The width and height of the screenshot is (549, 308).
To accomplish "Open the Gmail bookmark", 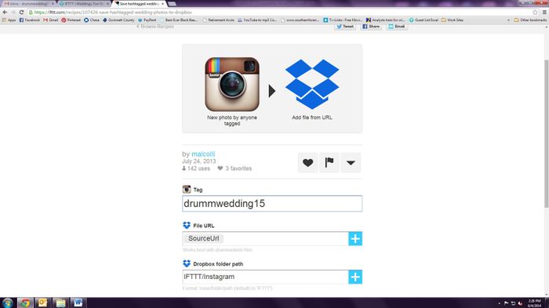I will (x=51, y=20).
